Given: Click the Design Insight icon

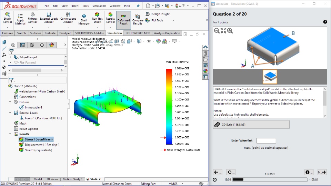Looking at the screenshot, I should [148, 14].
